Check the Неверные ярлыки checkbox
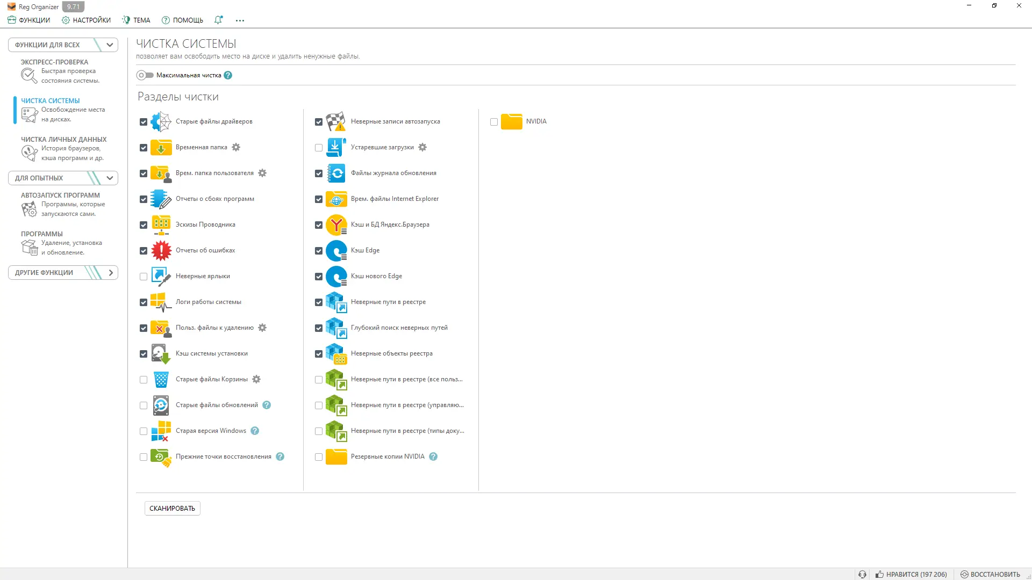This screenshot has height=580, width=1032. [144, 277]
